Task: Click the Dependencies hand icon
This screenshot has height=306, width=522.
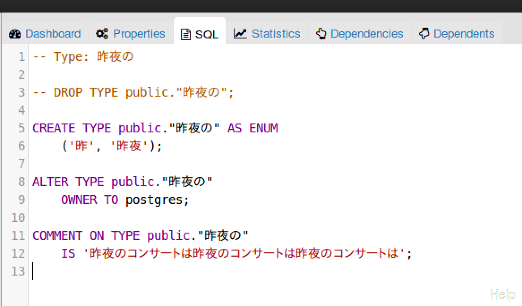Action: (321, 34)
